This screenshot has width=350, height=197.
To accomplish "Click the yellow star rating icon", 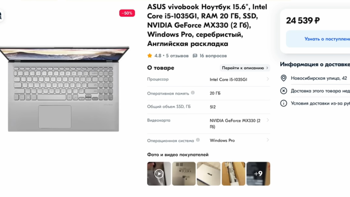I will coord(150,56).
